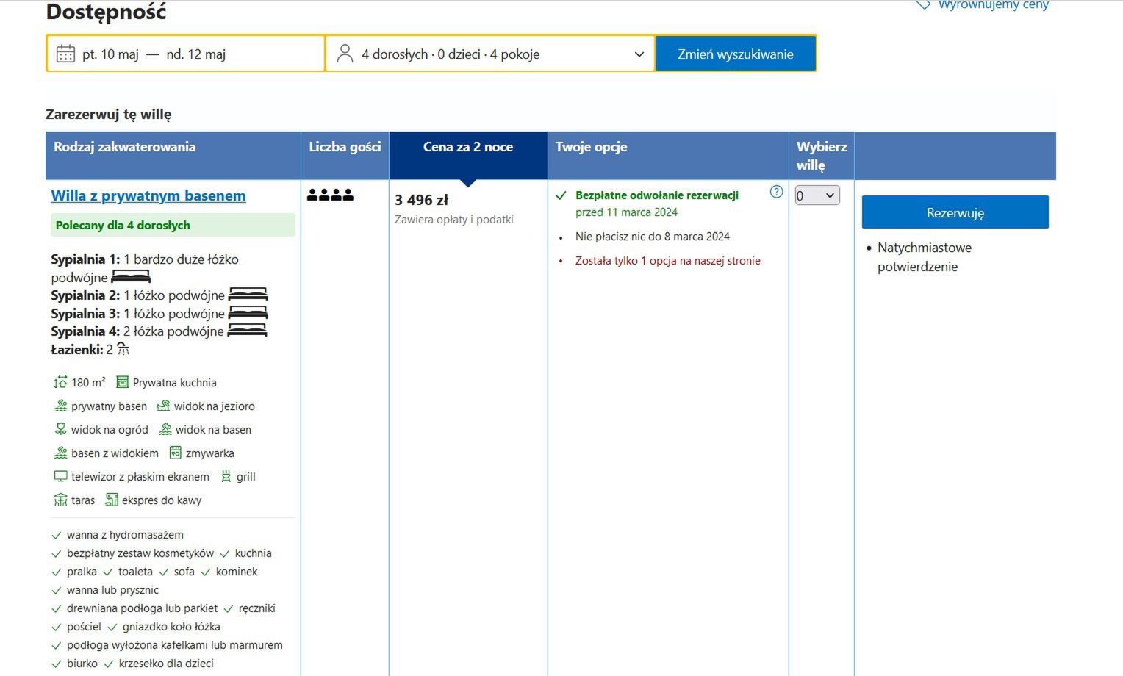
Task: Click Zarezerwuj tę willę heading
Action: pyautogui.click(x=108, y=114)
